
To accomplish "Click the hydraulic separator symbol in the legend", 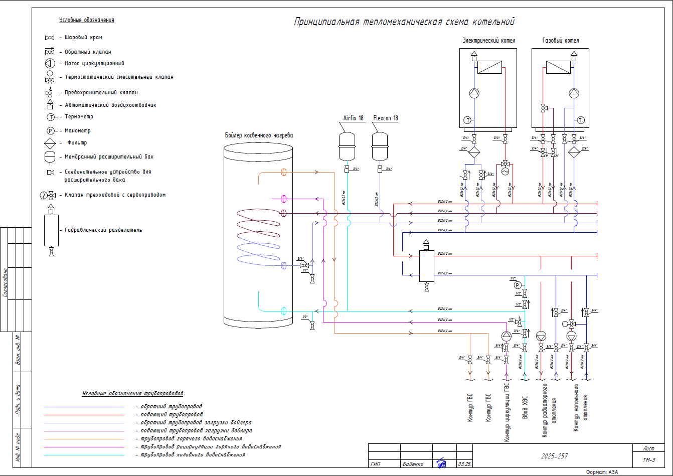I will pos(51,230).
